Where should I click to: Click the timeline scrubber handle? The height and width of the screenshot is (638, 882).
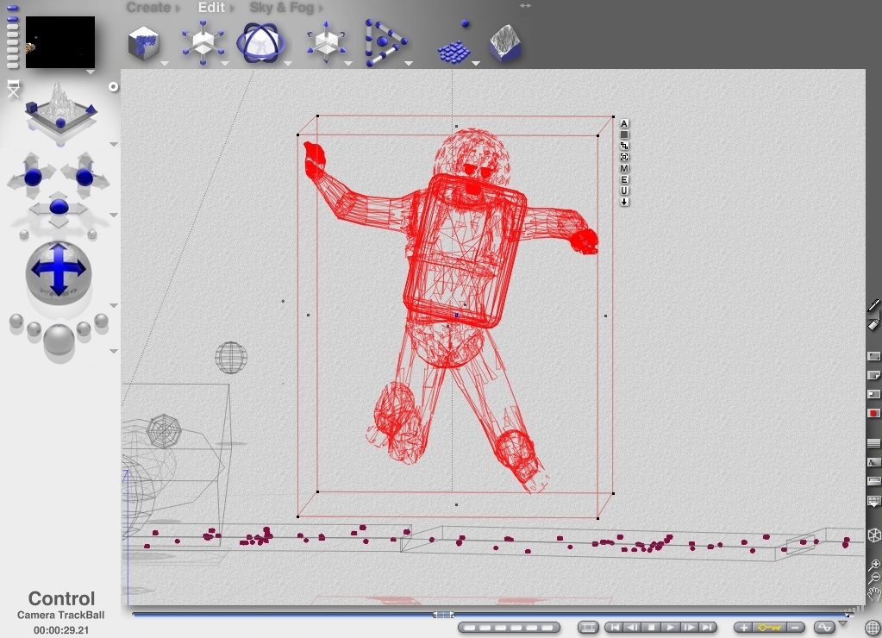click(x=443, y=615)
